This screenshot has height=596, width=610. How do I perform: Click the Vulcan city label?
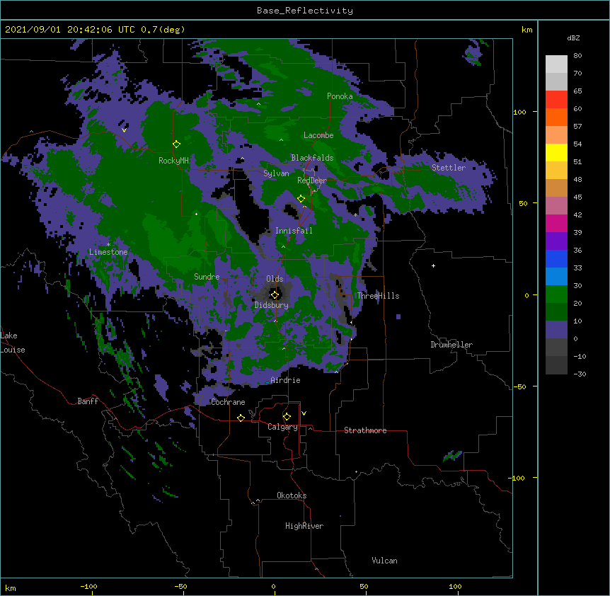coord(384,561)
